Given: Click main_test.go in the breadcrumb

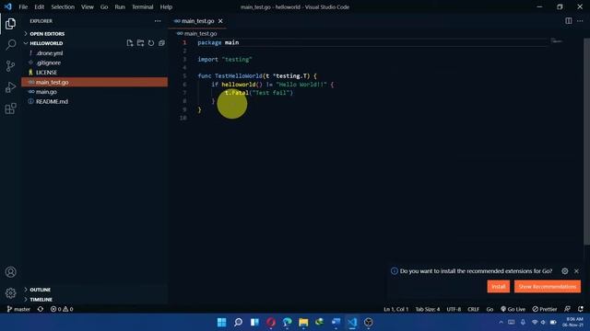Looking at the screenshot, I should (200, 33).
